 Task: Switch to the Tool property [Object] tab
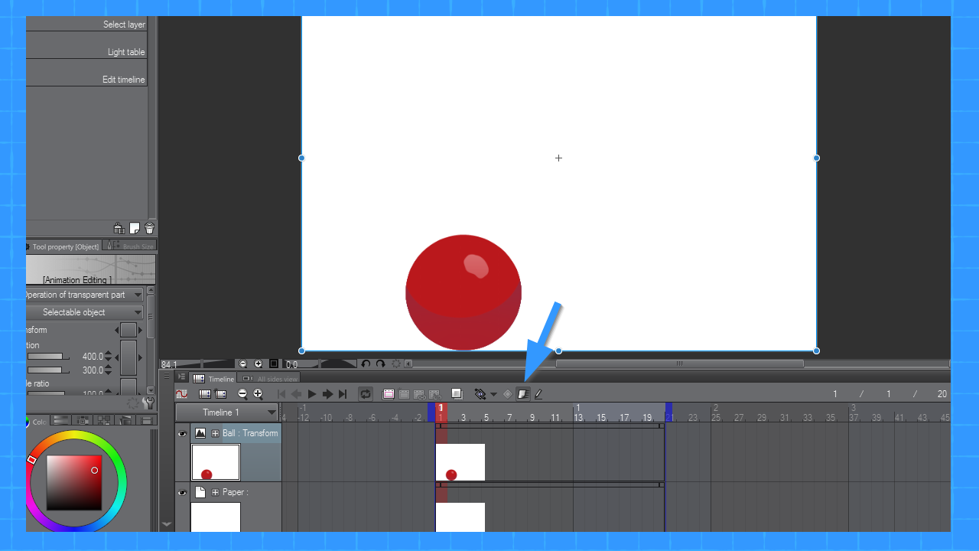click(63, 246)
